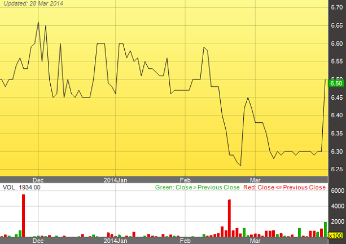
Task: Click the 2000 volume axis label
Action: point(338,222)
